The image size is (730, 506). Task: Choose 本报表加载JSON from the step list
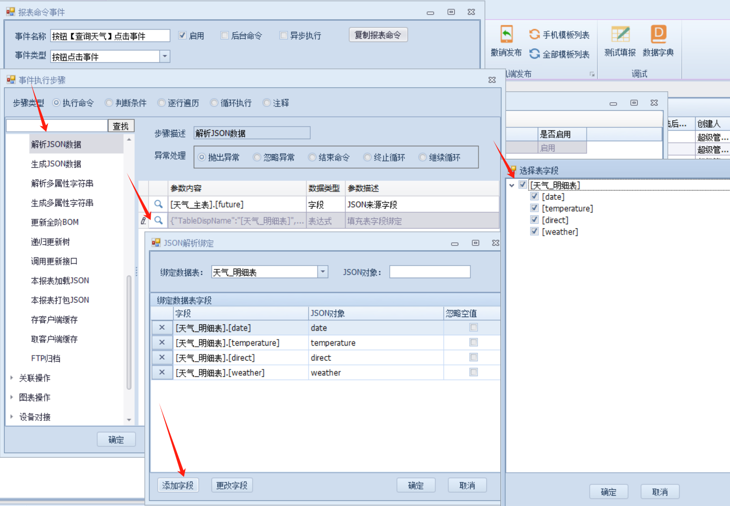60,281
